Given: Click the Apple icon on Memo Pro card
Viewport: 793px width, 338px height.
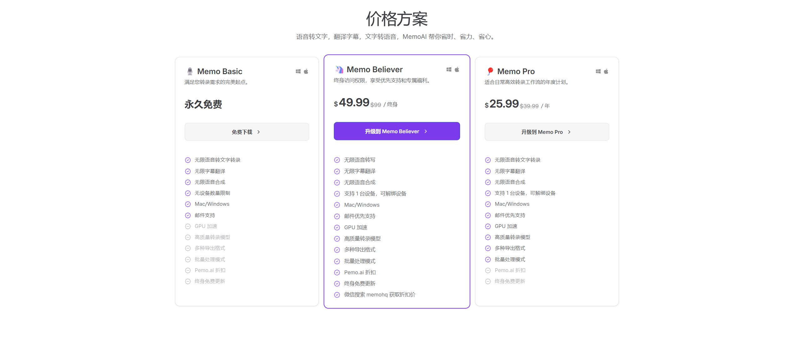Looking at the screenshot, I should 606,71.
